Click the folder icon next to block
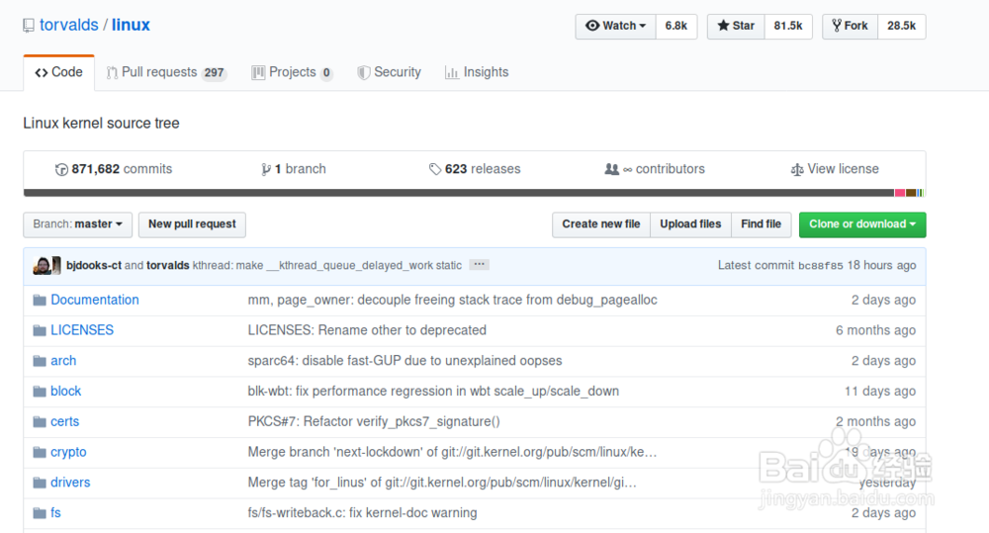 point(40,391)
